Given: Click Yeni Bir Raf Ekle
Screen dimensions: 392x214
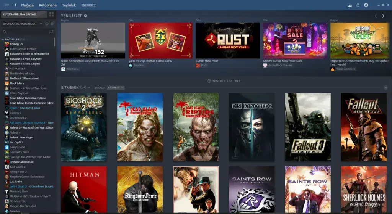Looking at the screenshot, I should tap(224, 81).
